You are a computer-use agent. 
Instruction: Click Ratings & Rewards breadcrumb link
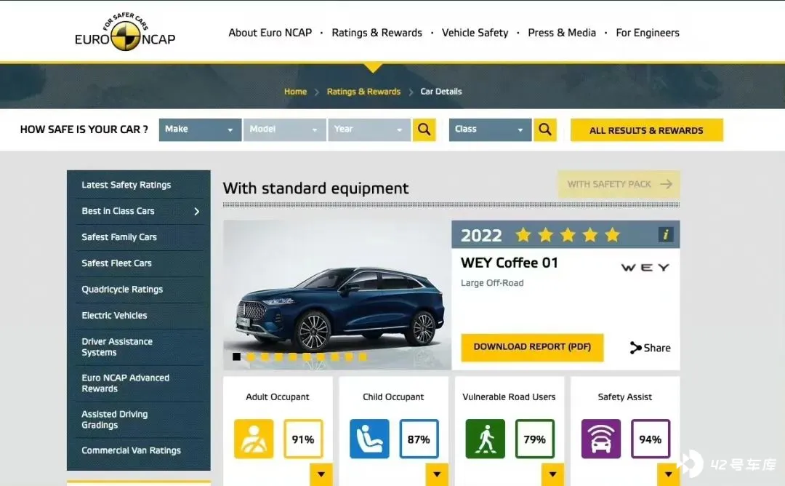click(363, 92)
